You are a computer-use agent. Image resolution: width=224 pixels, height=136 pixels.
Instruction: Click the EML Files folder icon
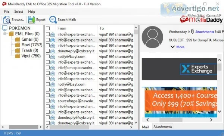11,34
